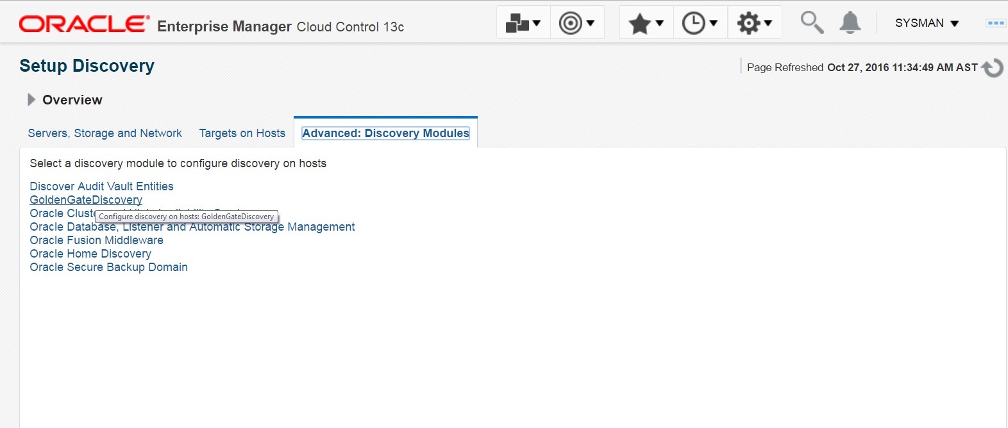Viewport: 1008px width, 428px height.
Task: Open Oracle Fusion Middleware link
Action: point(96,240)
